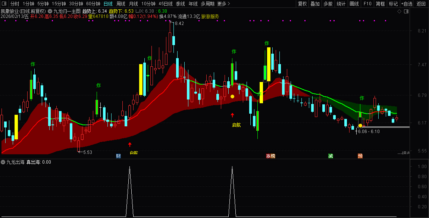Switch to 年线 yearly chart
The height and width of the screenshot is (218, 429).
(193, 4)
